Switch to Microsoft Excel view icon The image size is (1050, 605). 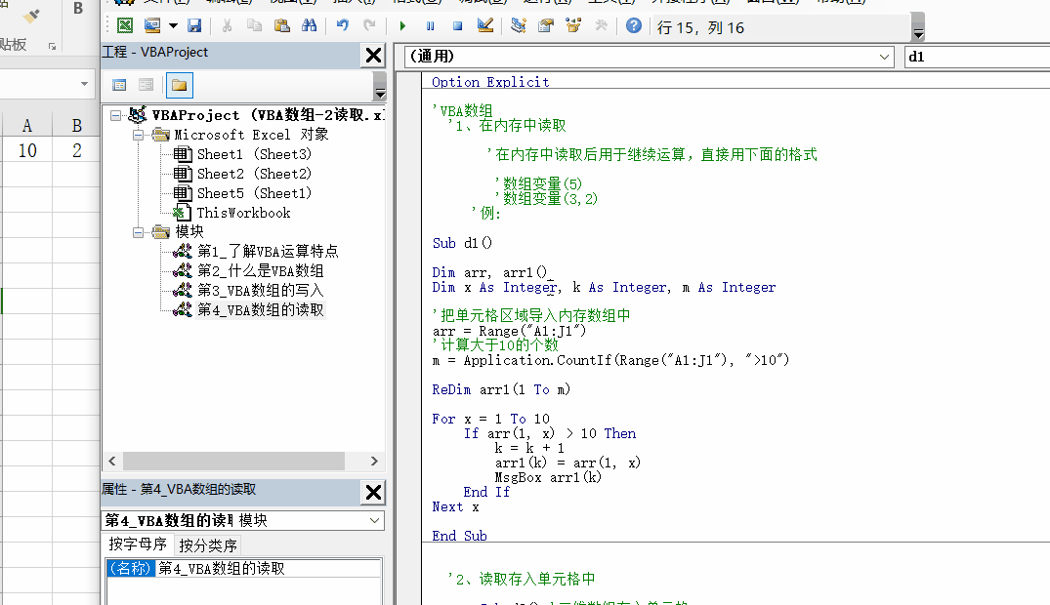tap(125, 26)
